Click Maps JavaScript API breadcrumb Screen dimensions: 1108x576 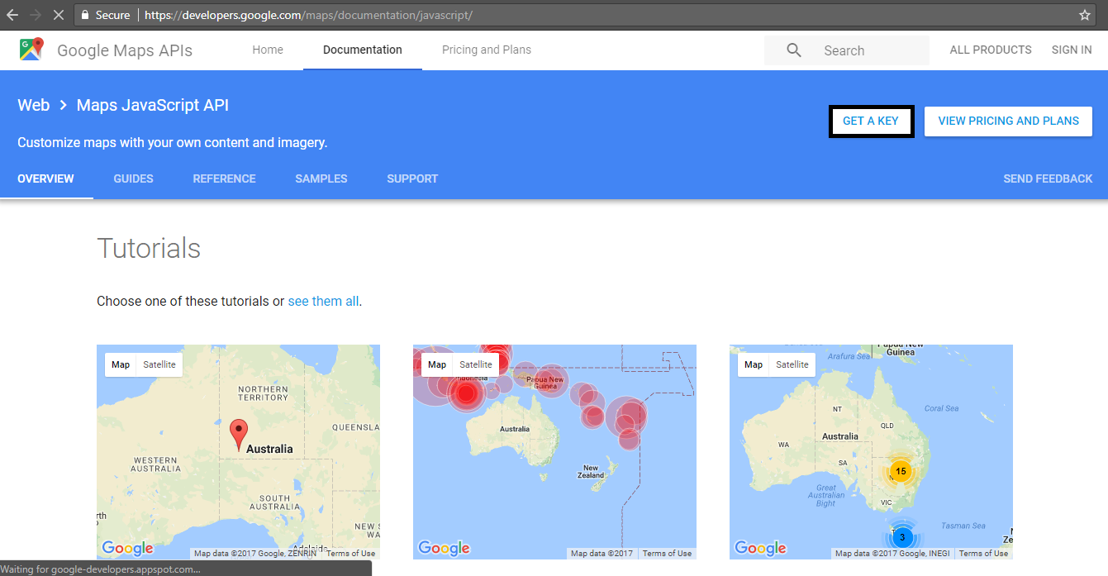point(153,105)
